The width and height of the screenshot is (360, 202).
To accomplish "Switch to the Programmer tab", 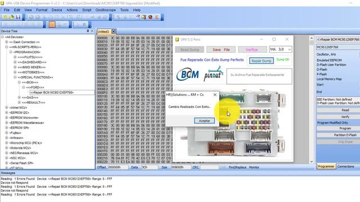I will pos(326,167).
